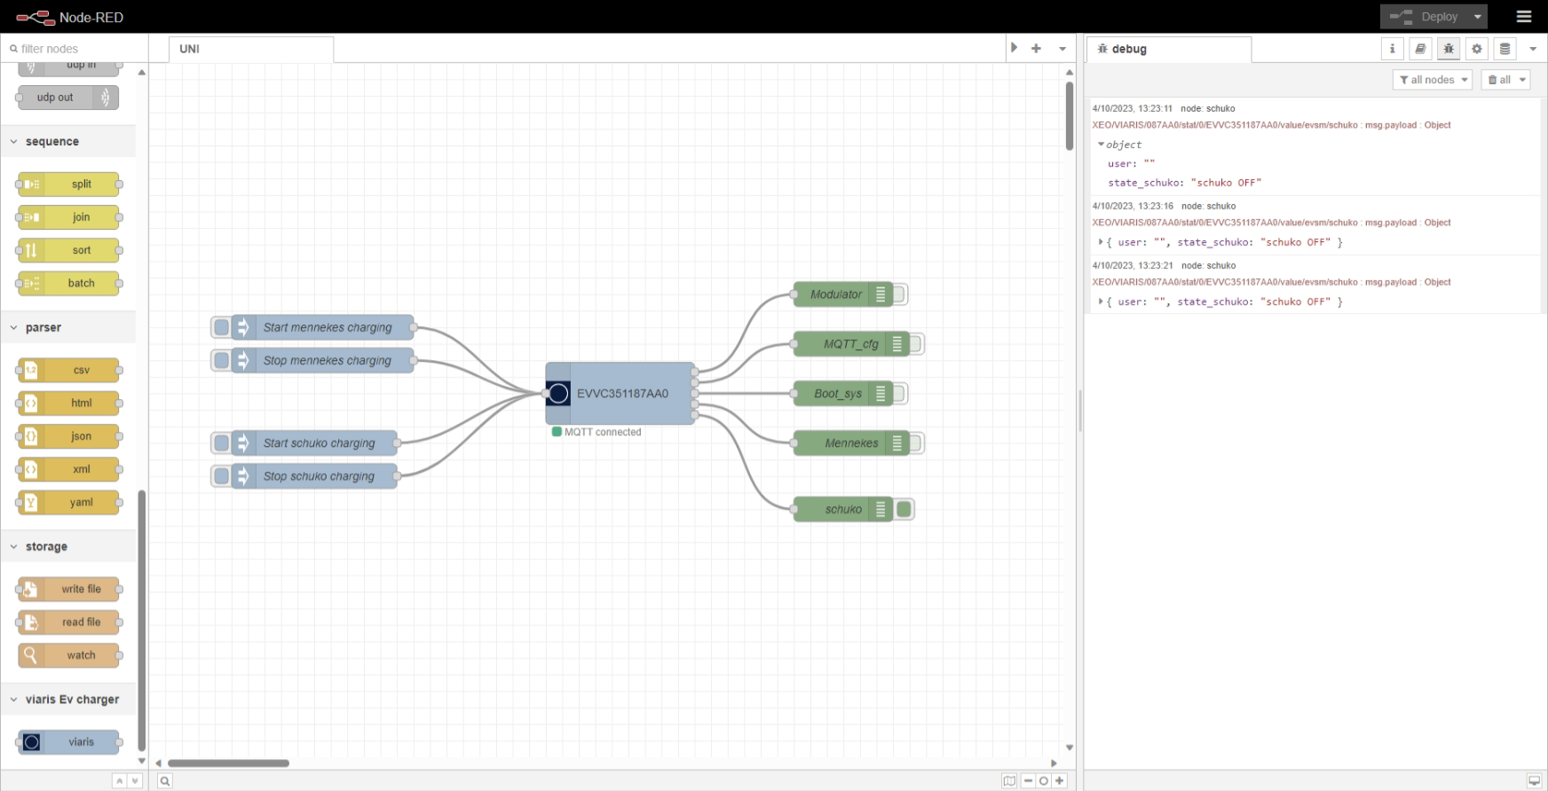Select the xml parser palette node

(x=68, y=469)
